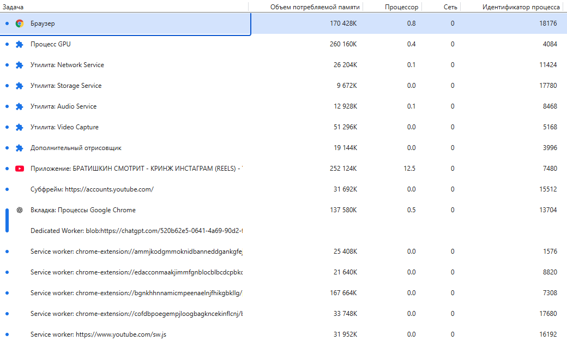The image size is (567, 347).
Task: Click memory value 137 580K
Action: point(343,210)
